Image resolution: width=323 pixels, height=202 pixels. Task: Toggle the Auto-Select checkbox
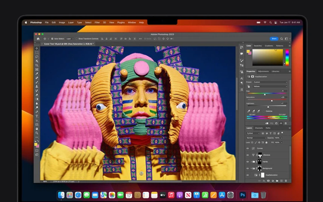pyautogui.click(x=53, y=39)
